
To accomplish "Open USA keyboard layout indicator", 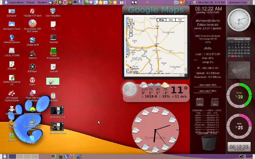I will point(249,156).
